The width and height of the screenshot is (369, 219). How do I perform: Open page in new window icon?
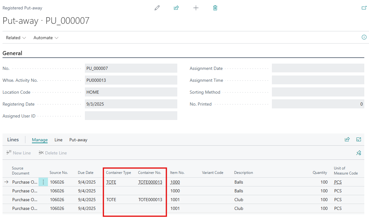(364, 8)
